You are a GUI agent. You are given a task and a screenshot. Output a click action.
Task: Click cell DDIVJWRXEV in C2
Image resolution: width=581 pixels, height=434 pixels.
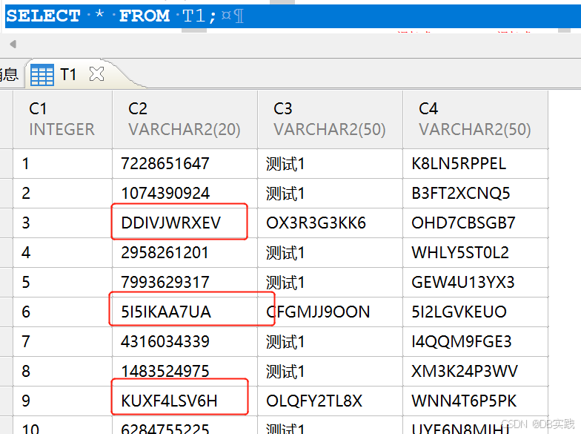coord(185,223)
